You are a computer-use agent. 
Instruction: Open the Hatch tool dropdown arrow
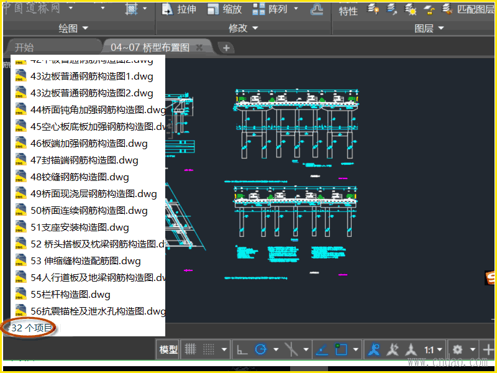(145, 9)
